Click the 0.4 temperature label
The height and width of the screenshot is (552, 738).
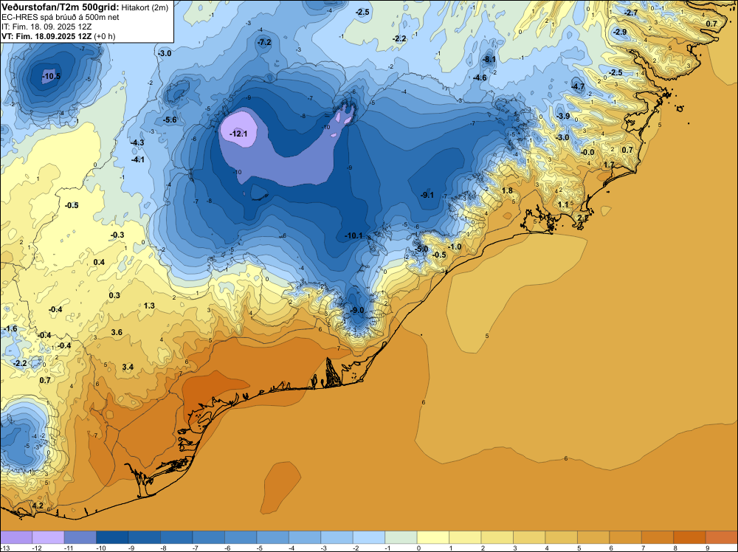point(99,262)
